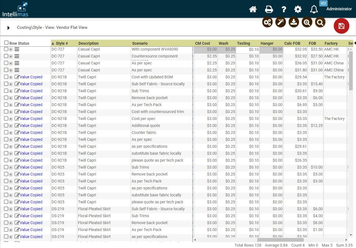356x248 pixels.
Task: Check the first DC-727 row checkbox
Action: pyautogui.click(x=6, y=49)
